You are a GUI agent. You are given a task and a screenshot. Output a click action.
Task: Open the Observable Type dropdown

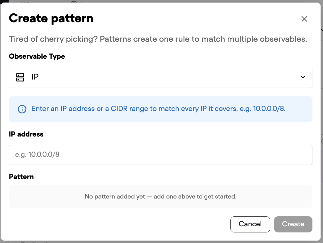(160, 77)
